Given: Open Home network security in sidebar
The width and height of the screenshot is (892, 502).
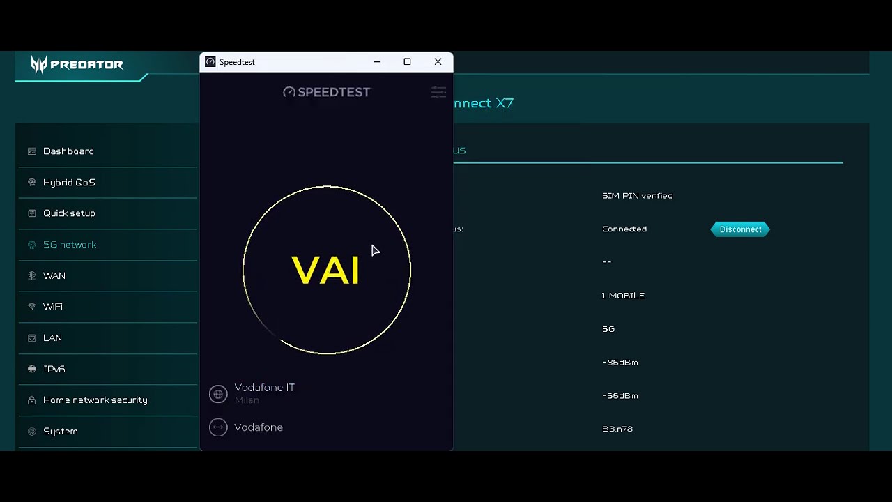Looking at the screenshot, I should pos(95,400).
